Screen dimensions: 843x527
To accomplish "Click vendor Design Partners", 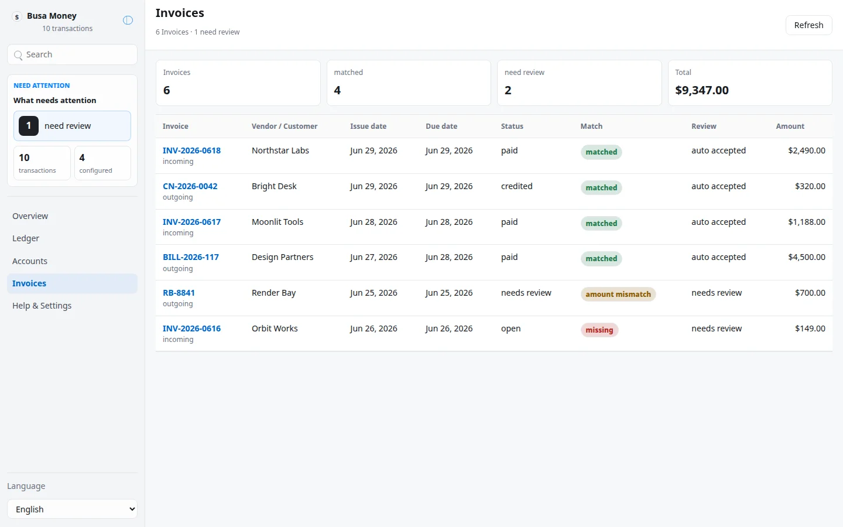I will click(282, 257).
